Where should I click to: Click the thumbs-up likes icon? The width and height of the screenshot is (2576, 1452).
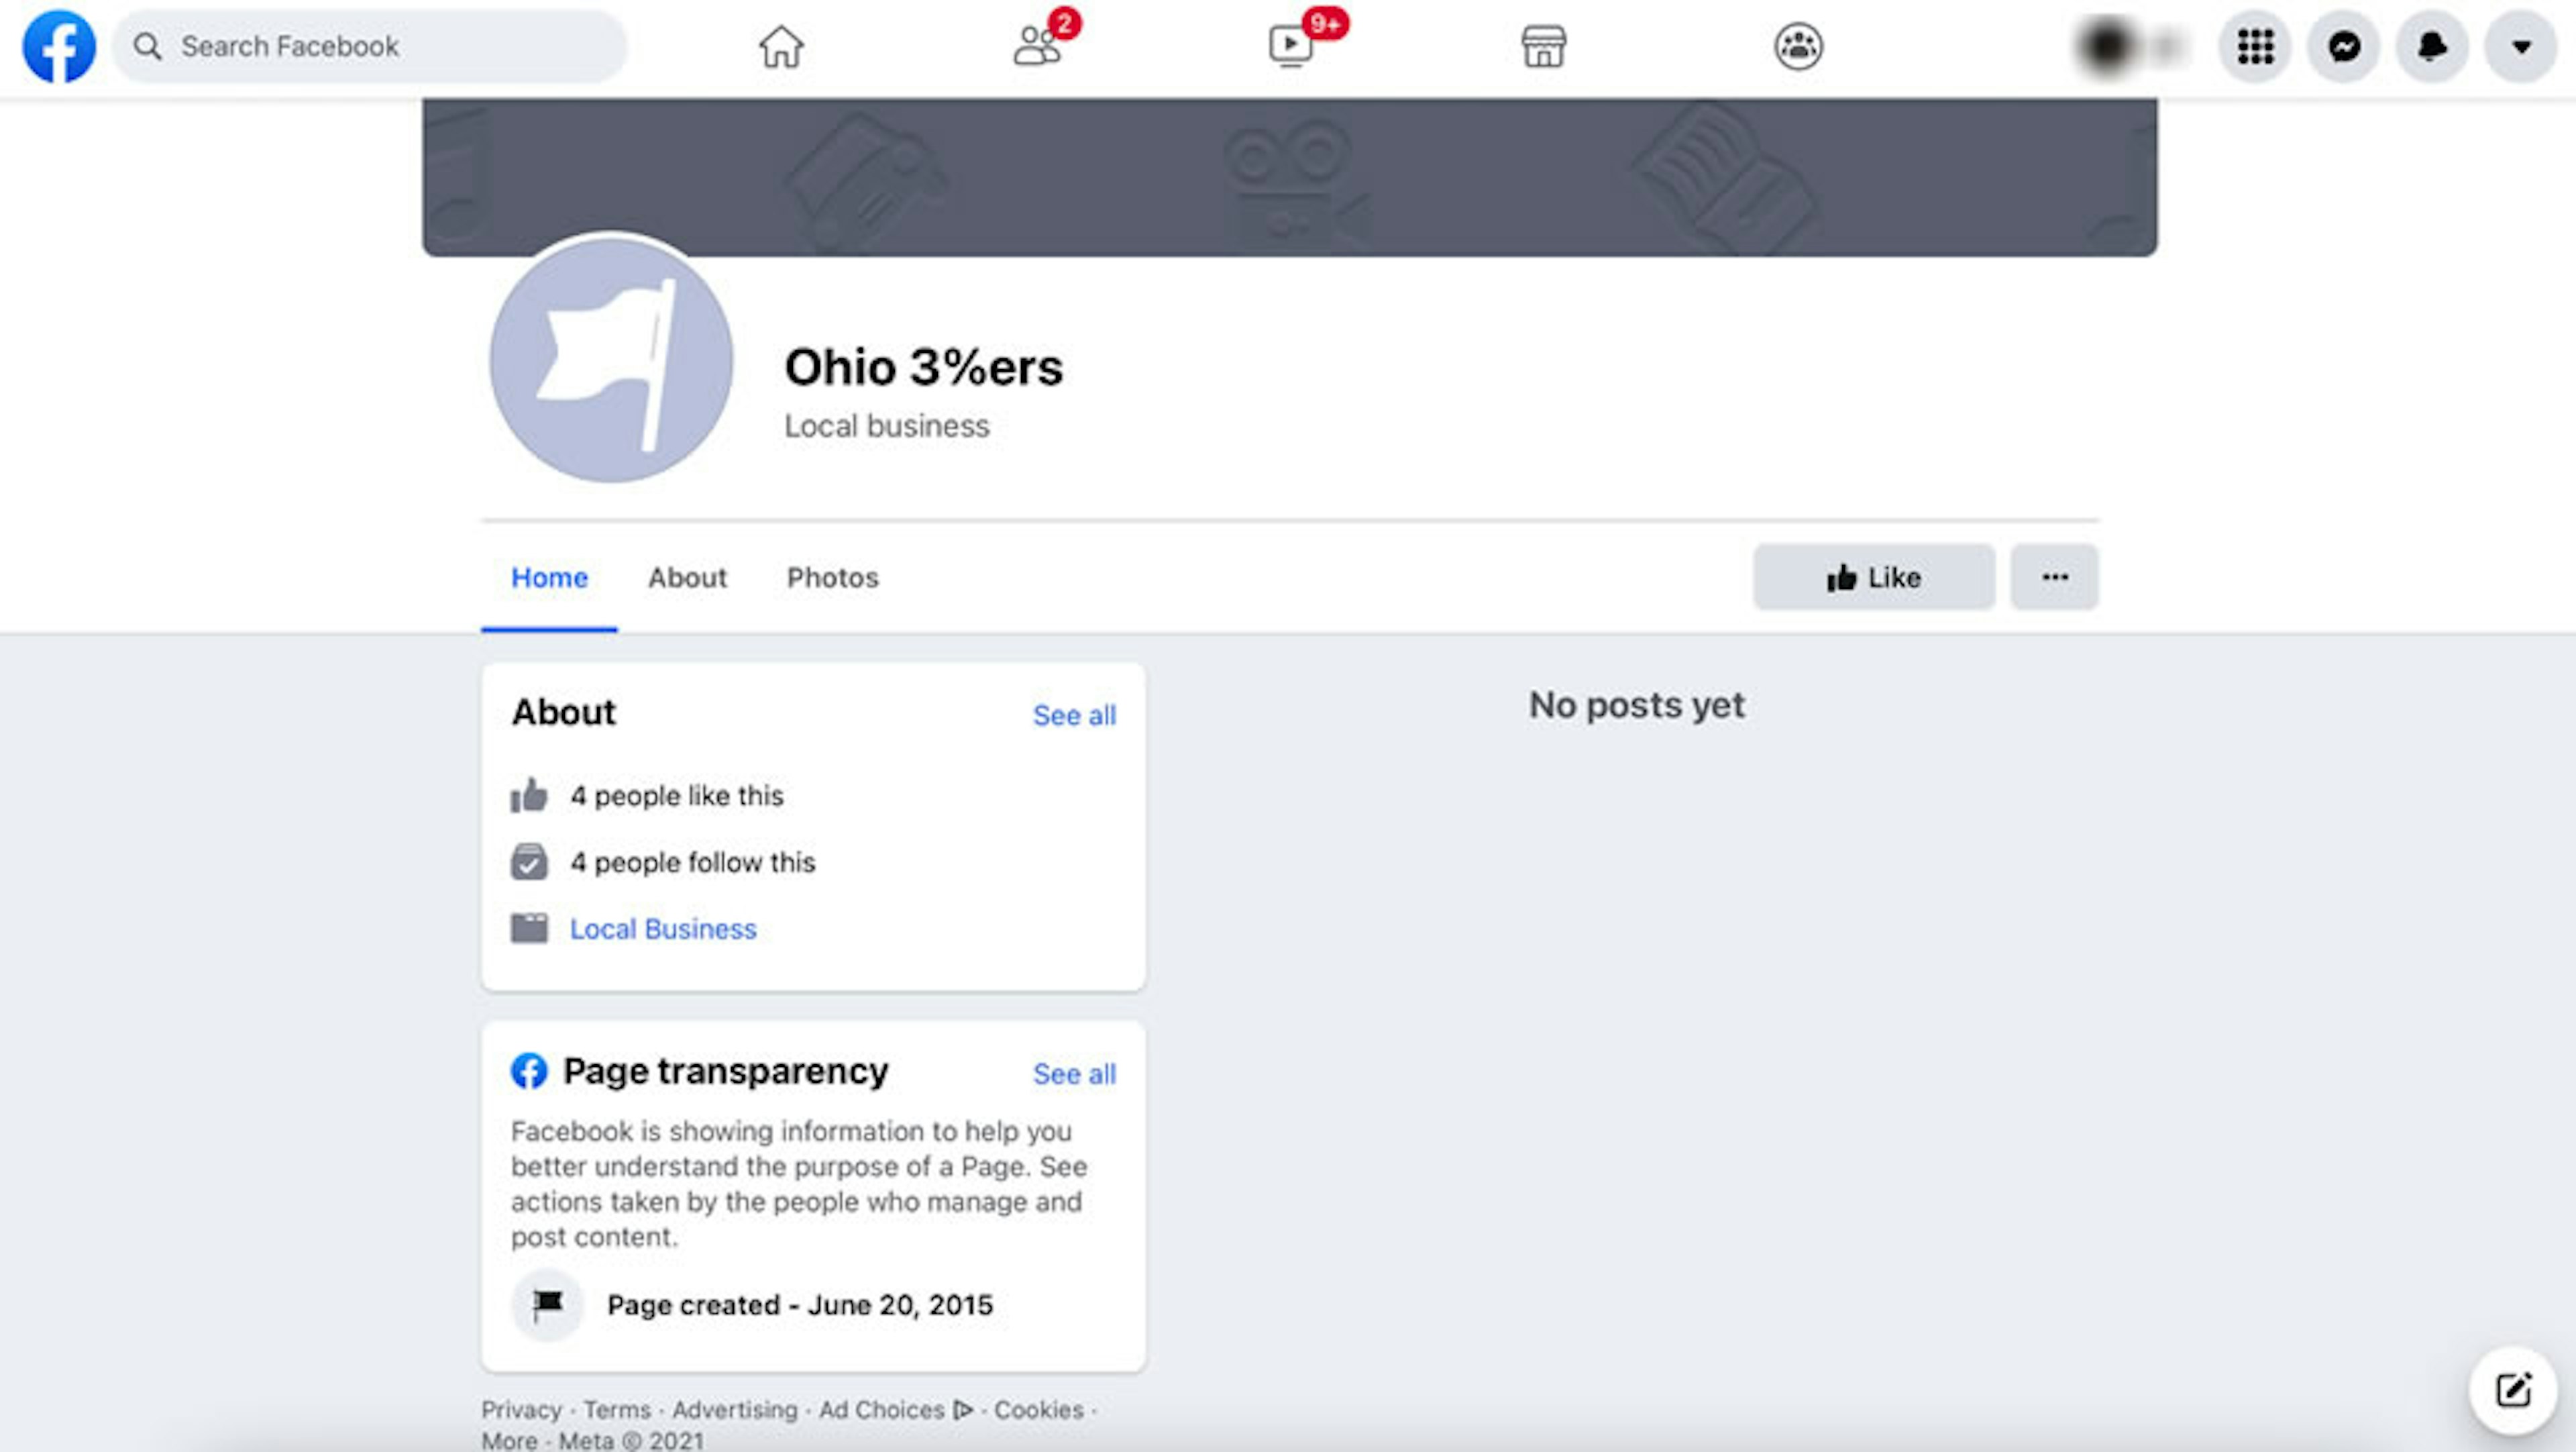coord(529,795)
